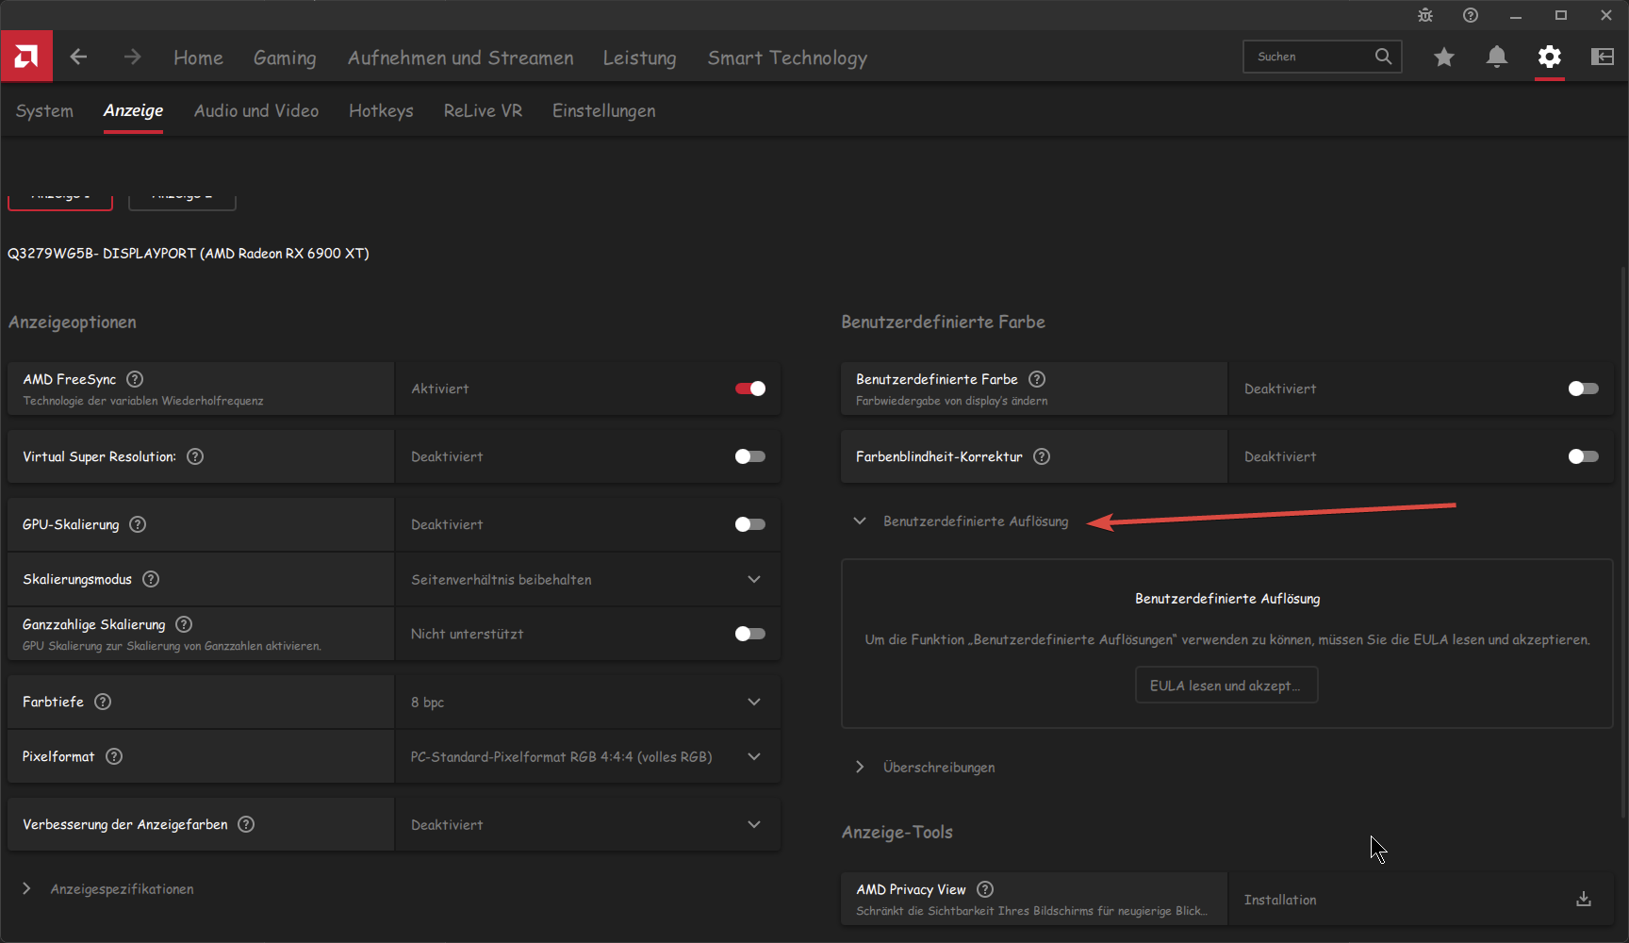Screen dimensions: 1629x943
Task: Show help for AMD FreeSync
Action: (x=135, y=379)
